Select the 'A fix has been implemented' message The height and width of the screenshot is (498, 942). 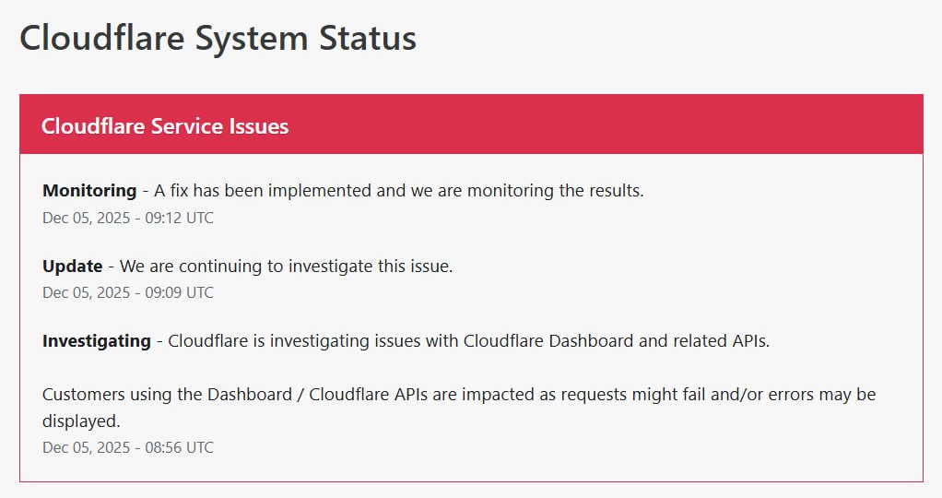(x=398, y=191)
